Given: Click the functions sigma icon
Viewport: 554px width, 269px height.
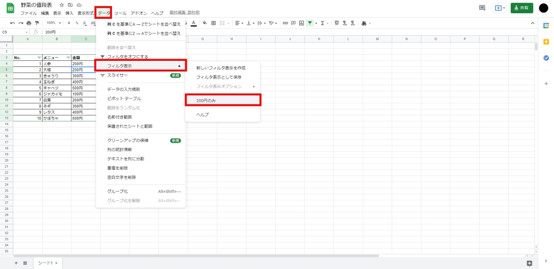Looking at the screenshot, I should point(322,23).
